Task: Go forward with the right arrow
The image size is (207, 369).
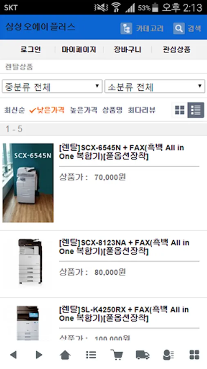Action: point(39,355)
